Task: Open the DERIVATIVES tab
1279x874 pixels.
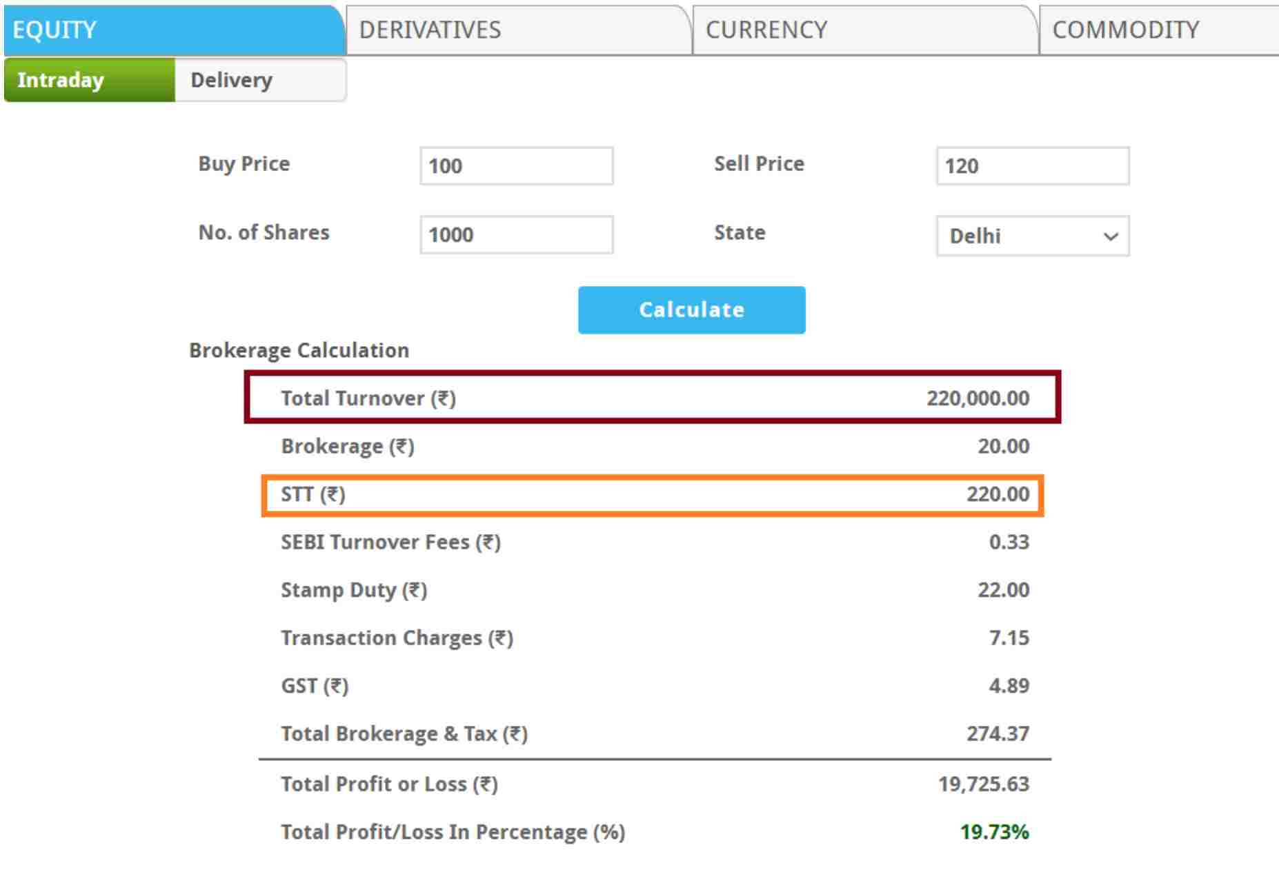Action: point(517,30)
